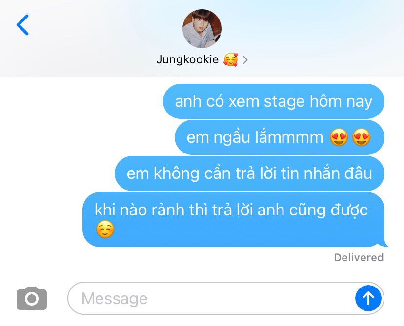Image resolution: width=404 pixels, height=326 pixels.
Task: Tap the word "ngầu" in the second message
Action: [x=232, y=137]
